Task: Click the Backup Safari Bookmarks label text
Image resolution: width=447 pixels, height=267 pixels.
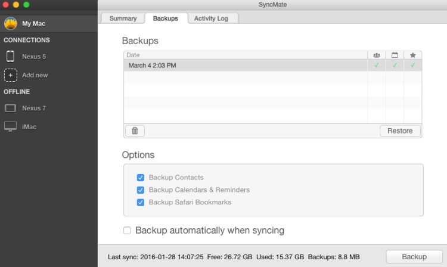Action: 190,202
